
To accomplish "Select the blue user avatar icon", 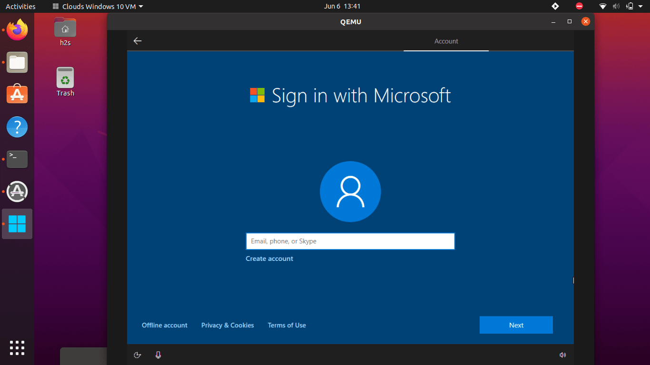I will (x=350, y=191).
